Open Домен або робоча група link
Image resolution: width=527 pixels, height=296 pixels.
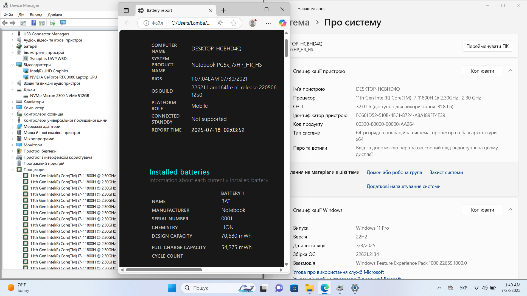tap(394, 172)
